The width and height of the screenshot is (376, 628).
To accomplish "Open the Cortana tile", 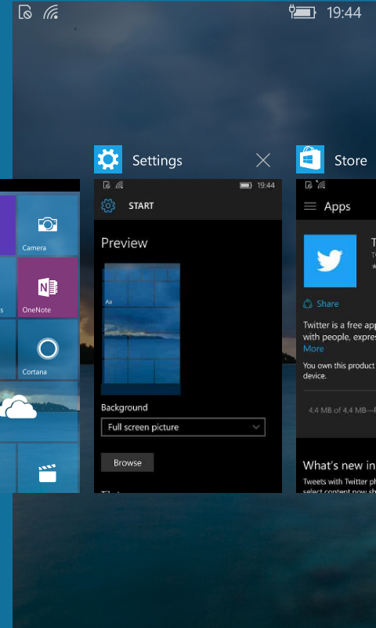I will coord(48,349).
